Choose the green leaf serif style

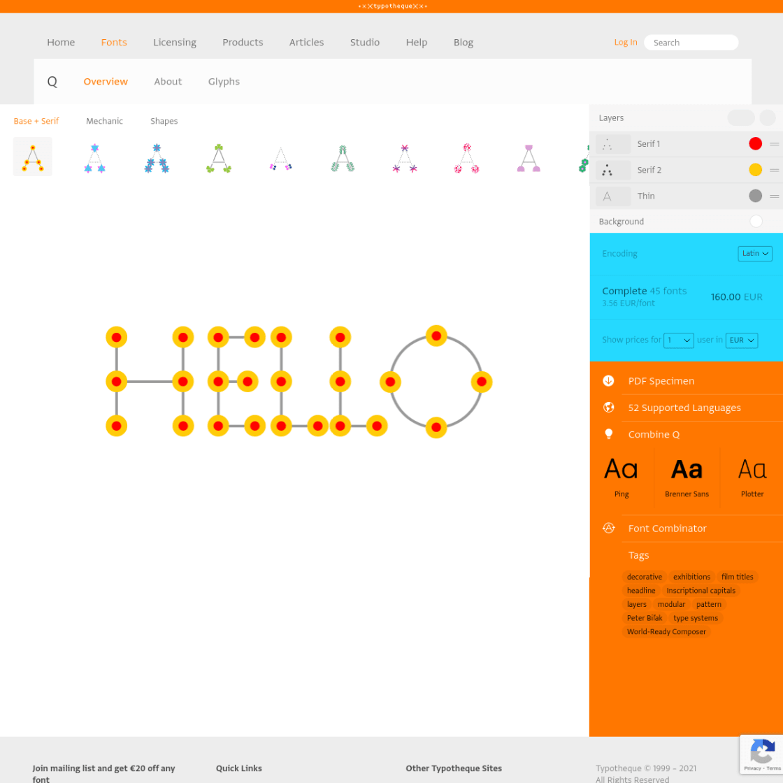[343, 158]
